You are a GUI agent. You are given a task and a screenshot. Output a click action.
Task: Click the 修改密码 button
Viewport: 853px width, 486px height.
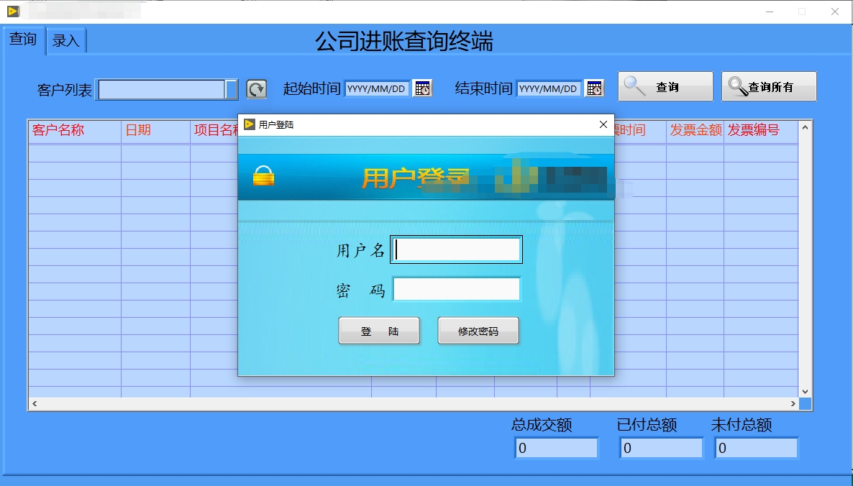(478, 330)
